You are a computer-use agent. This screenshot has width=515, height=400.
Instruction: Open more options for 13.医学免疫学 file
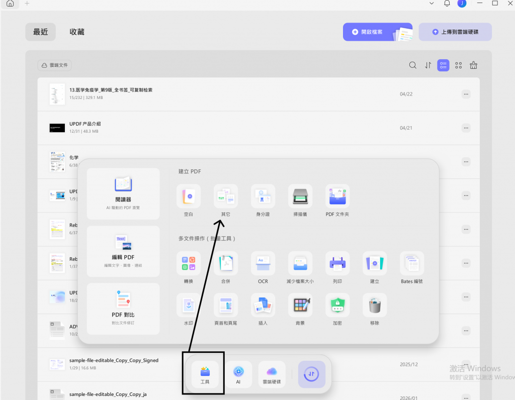(x=466, y=94)
